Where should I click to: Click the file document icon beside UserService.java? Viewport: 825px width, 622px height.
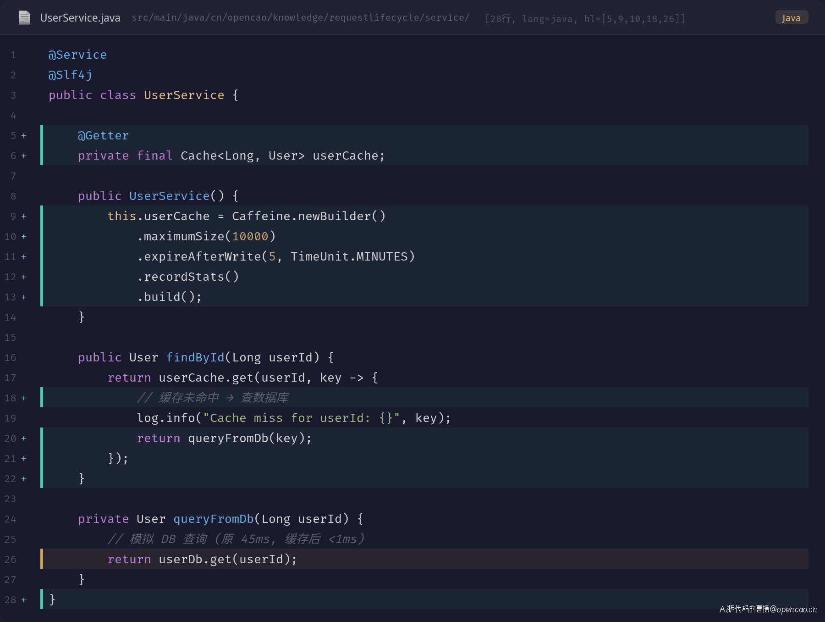pos(24,18)
